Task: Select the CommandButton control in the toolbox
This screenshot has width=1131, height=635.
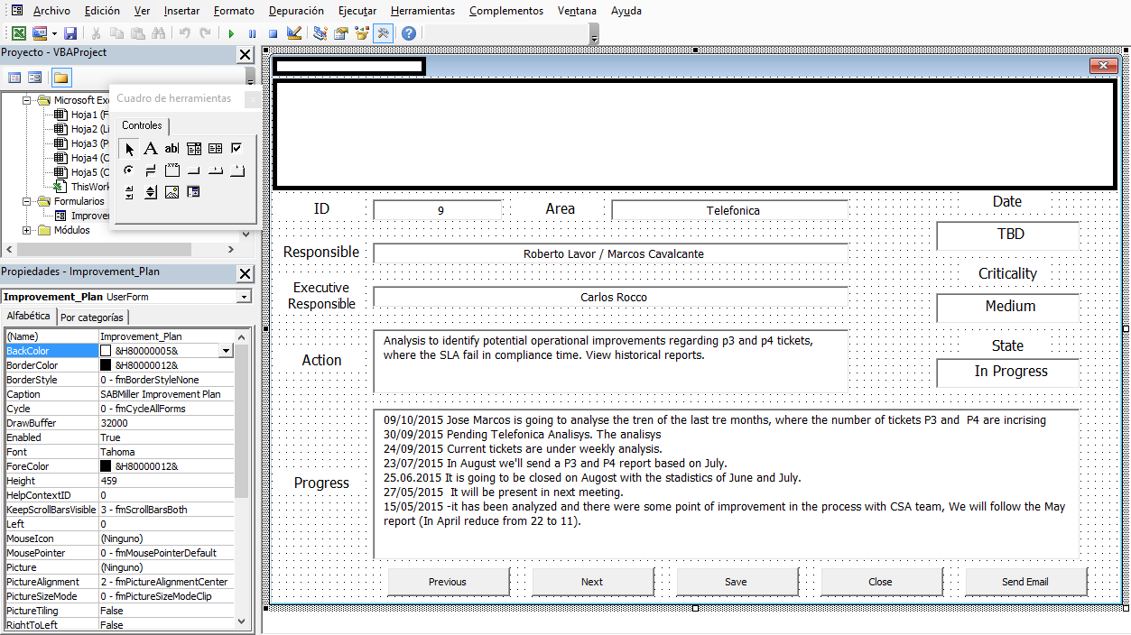Action: pyautogui.click(x=193, y=170)
